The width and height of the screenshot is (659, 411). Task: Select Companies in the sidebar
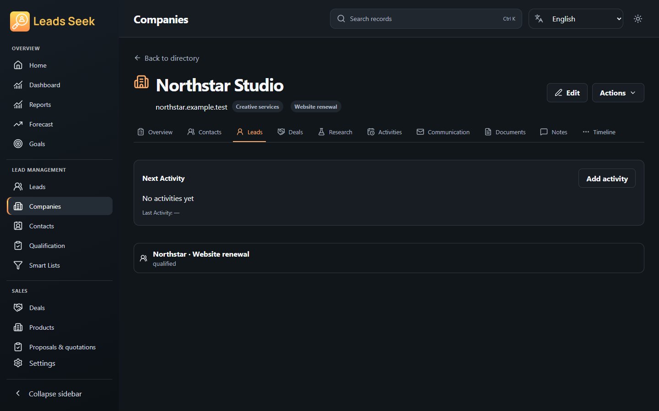59,206
